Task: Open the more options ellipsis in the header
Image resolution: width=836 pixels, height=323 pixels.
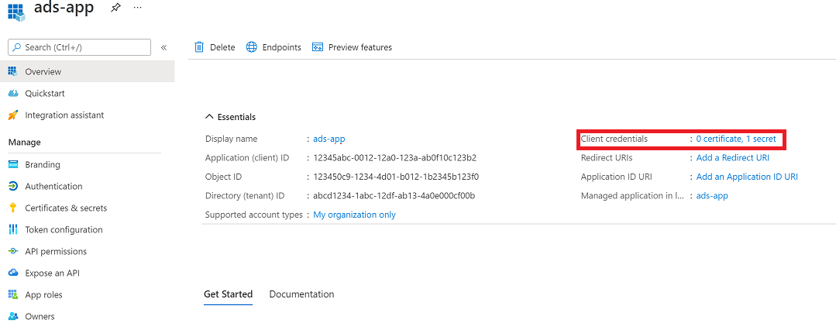Action: pos(138,7)
